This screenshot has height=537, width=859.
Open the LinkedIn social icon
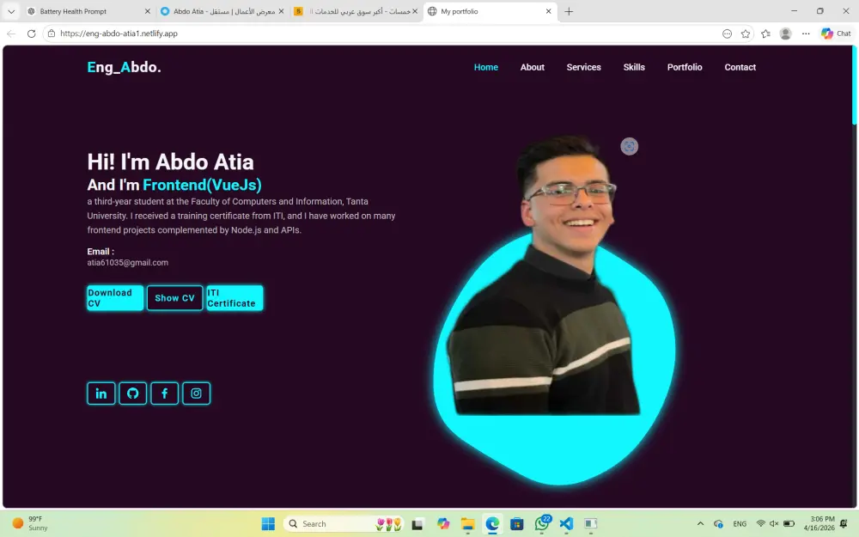[x=101, y=394]
